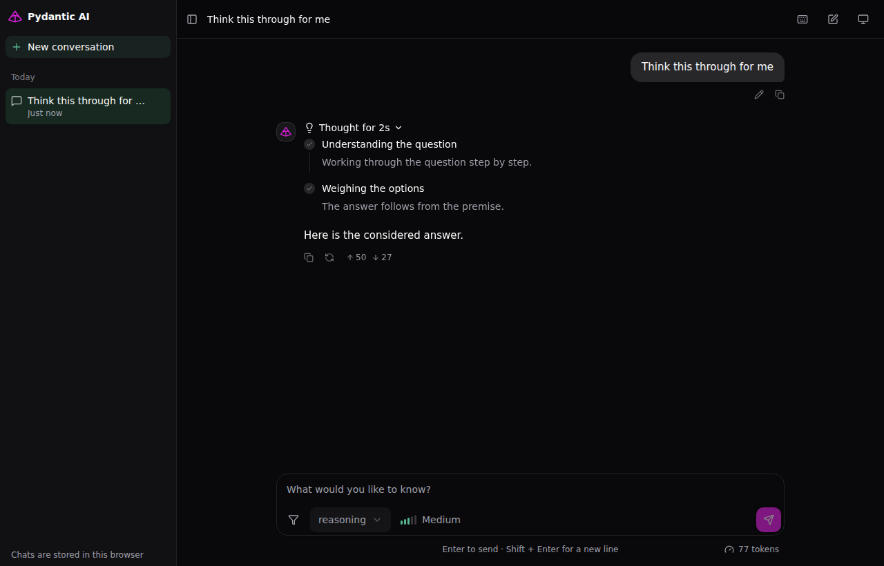Toggle the sidebar panel icon
This screenshot has width=884, height=566.
[192, 19]
